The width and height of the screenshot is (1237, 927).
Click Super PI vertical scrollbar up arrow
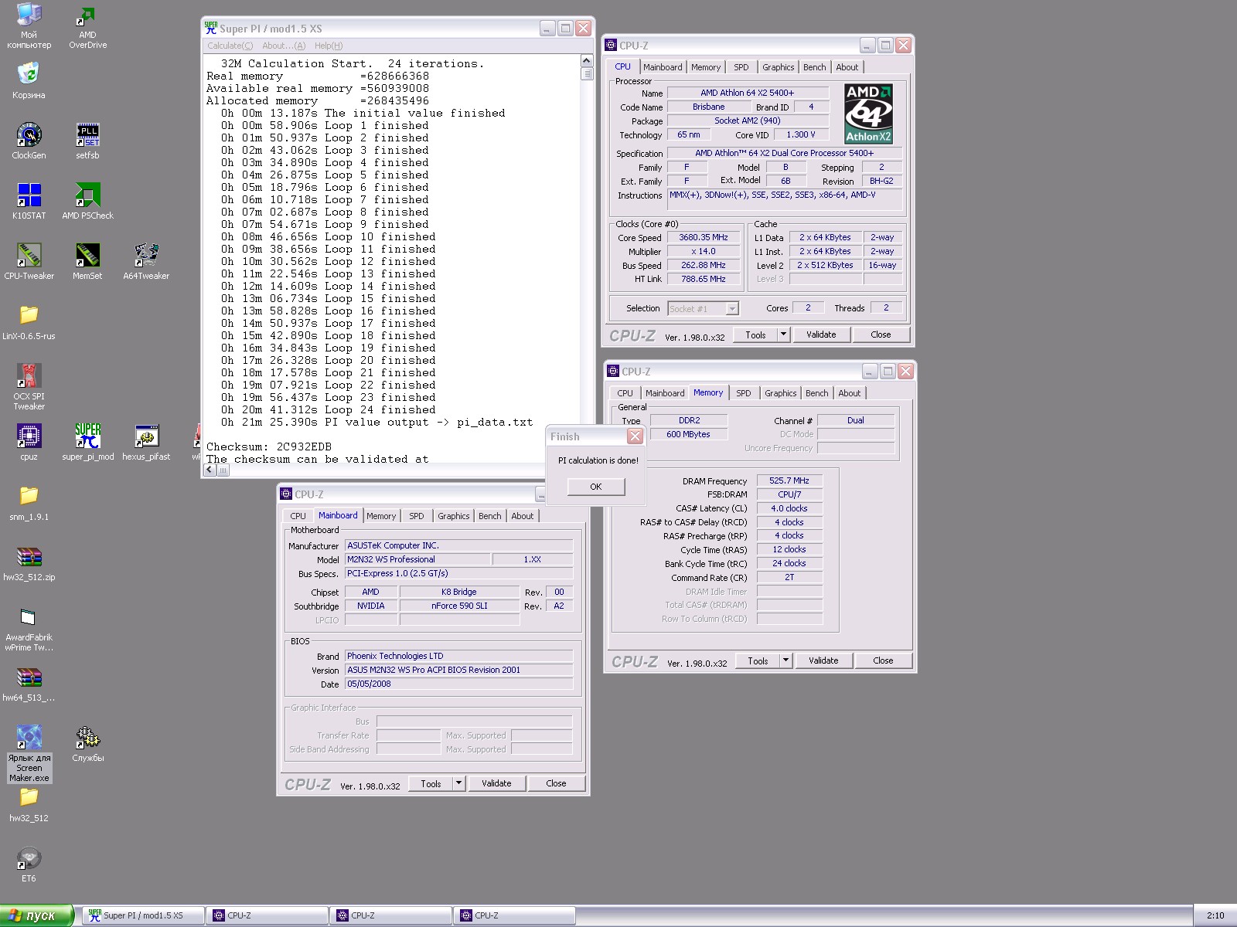click(586, 61)
